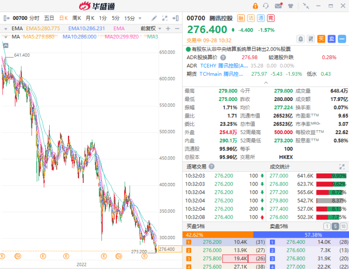Screen dimensions: 349x269
Task: Click the blue 卖 sell button
Action: point(332,39)
